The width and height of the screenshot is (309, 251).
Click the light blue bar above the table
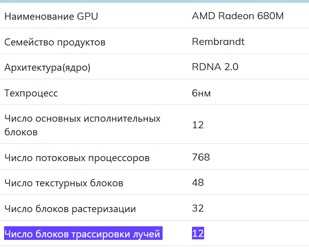click(x=154, y=1)
